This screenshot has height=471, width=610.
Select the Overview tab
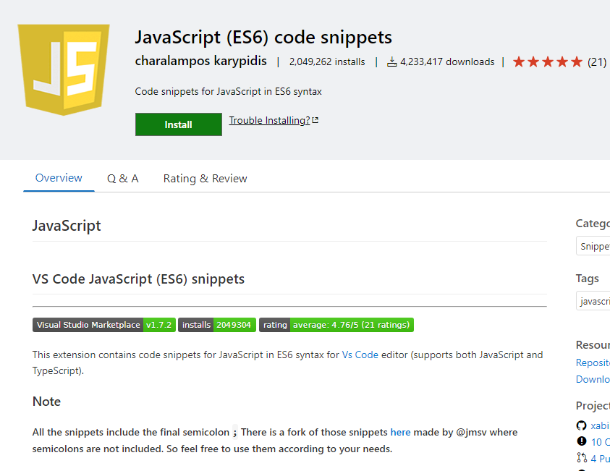coord(59,177)
